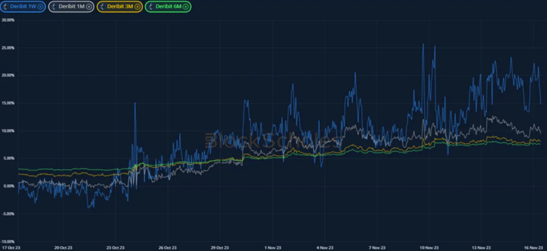Click the Ethereum icon in Deribit 3M chip
The height and width of the screenshot is (251, 547).
[103, 6]
